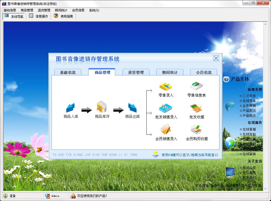Click the scrollbar down arrow on right edge
271x201 pixels.
coord(265,189)
